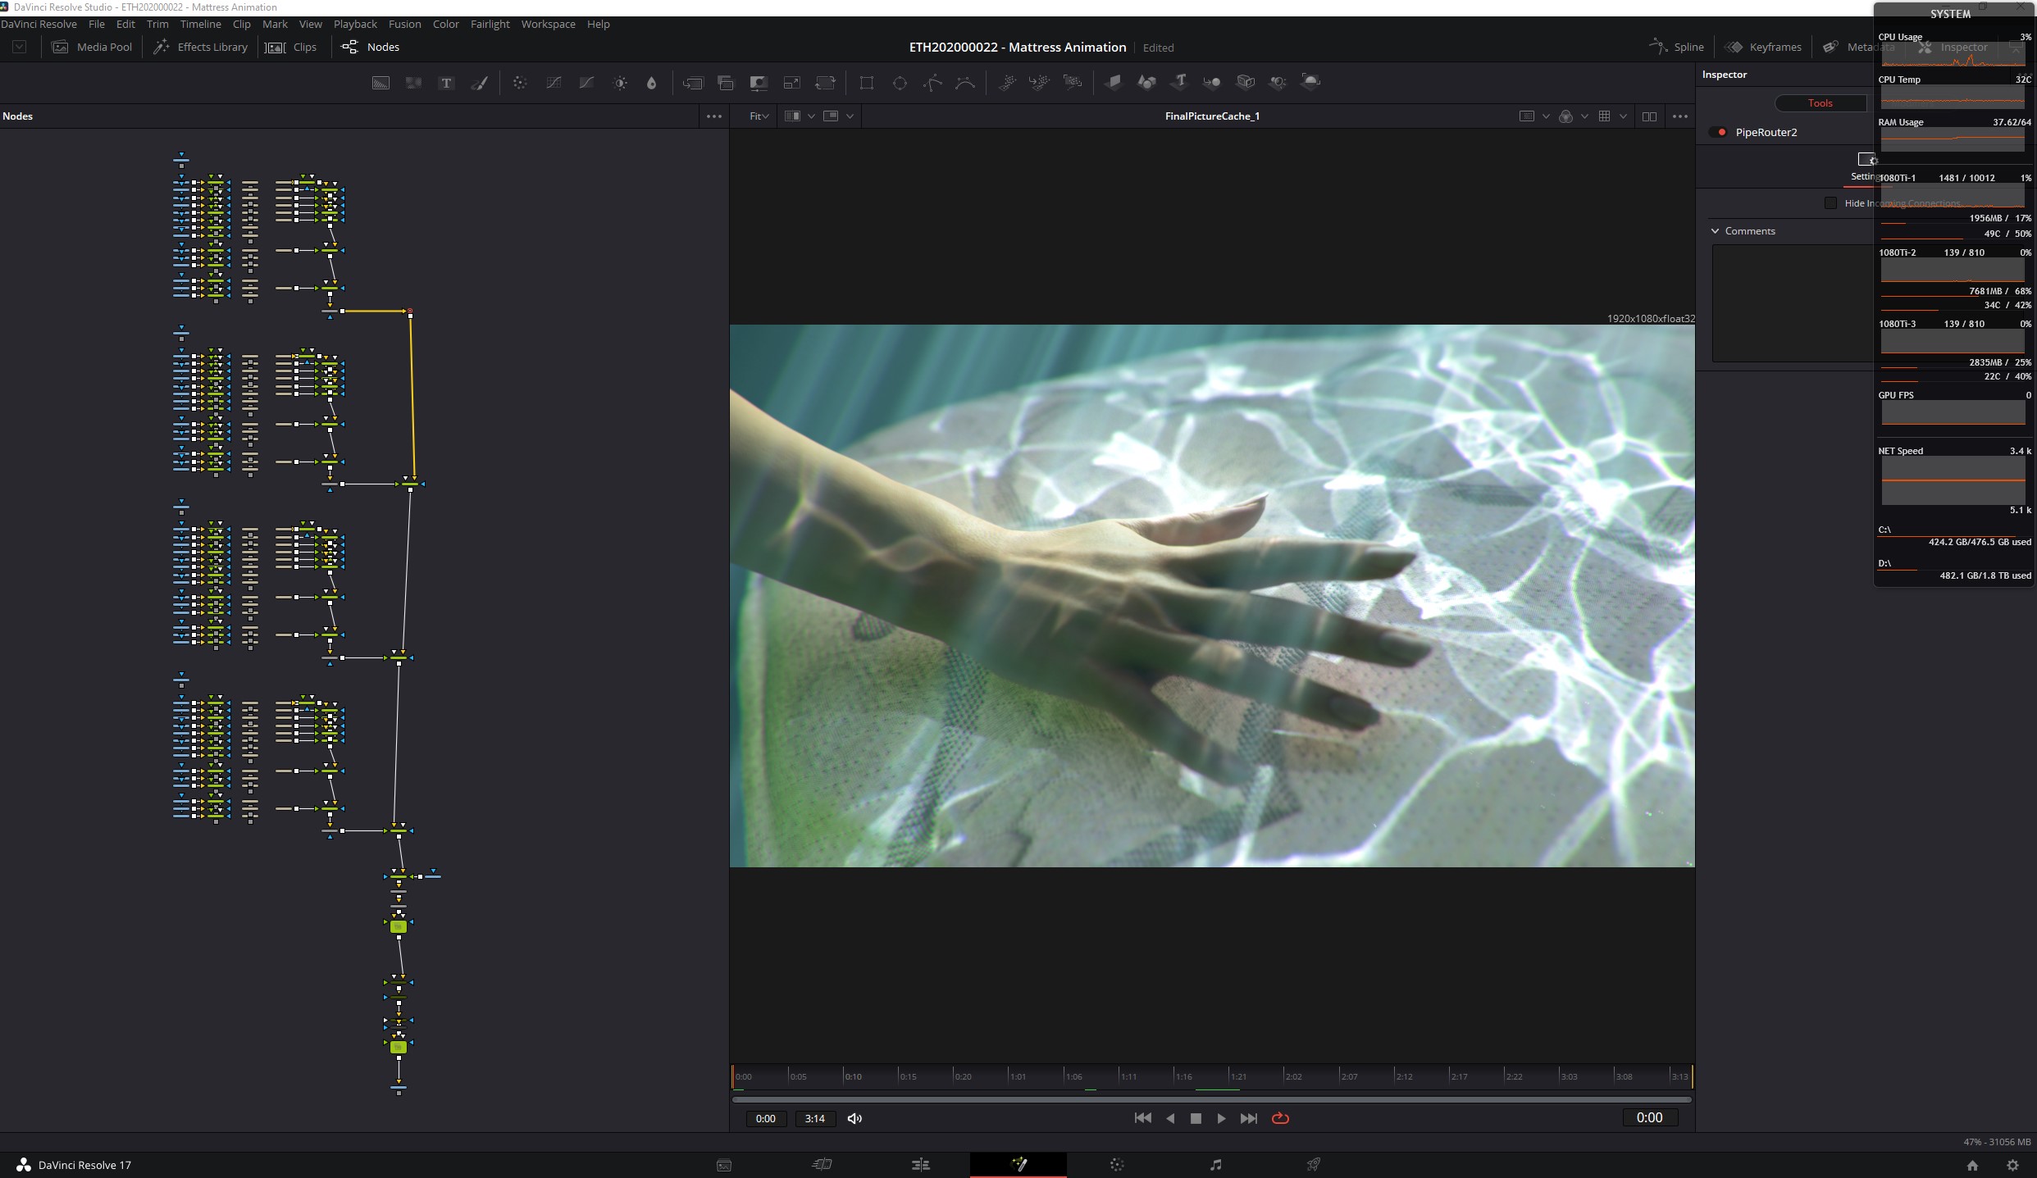Open the Keyframes panel
The height and width of the screenshot is (1178, 2037).
[1763, 46]
